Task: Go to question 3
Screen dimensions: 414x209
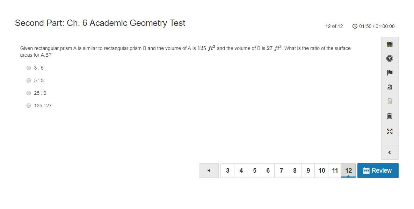Action: pyautogui.click(x=227, y=171)
